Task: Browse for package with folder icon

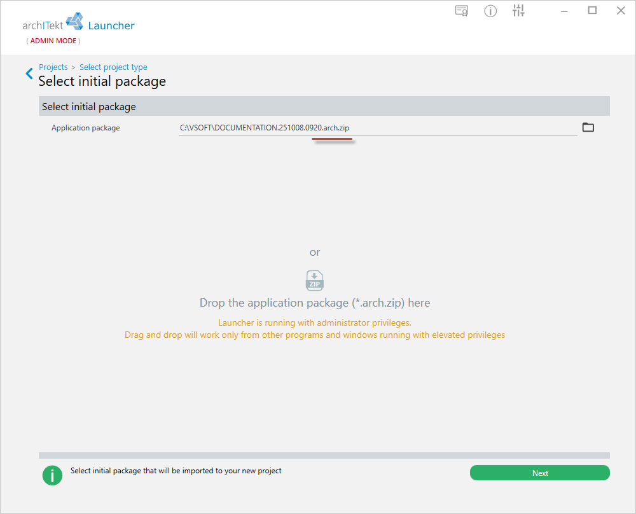Action: [588, 127]
